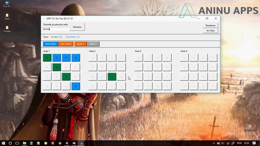The height and width of the screenshot is (146, 260).
Task: Open the Windows Start menu
Action: pyautogui.click(x=3, y=143)
